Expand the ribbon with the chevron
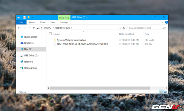This screenshot has height=111, width=184. pyautogui.click(x=162, y=22)
